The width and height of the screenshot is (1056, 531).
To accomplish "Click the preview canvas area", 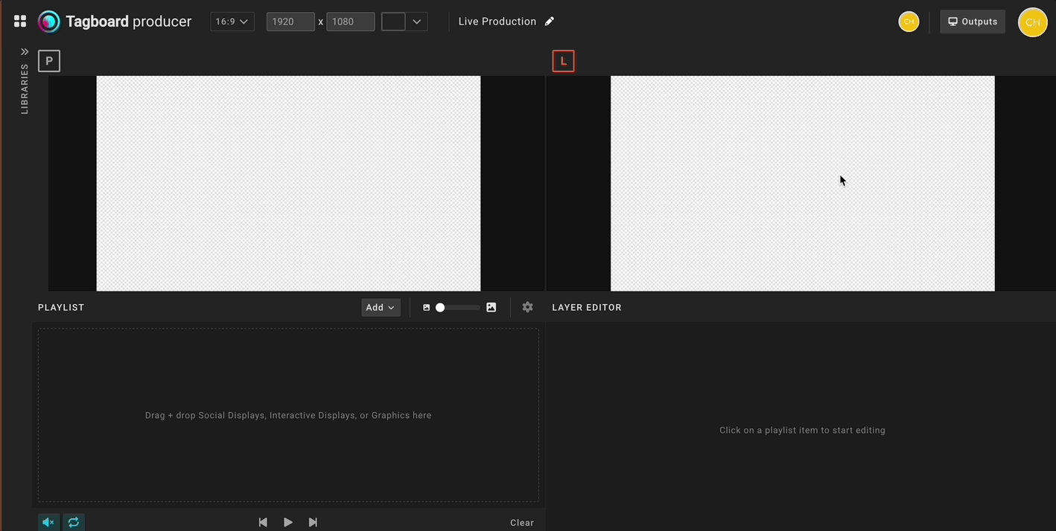I will [x=288, y=183].
